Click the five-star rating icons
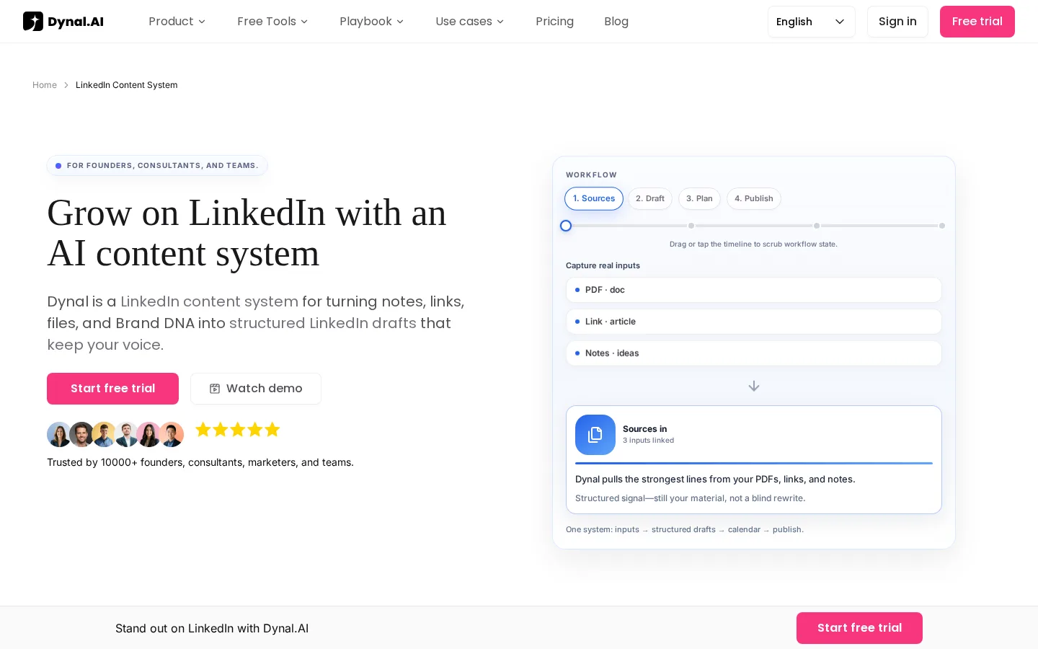The width and height of the screenshot is (1038, 649). tap(238, 430)
